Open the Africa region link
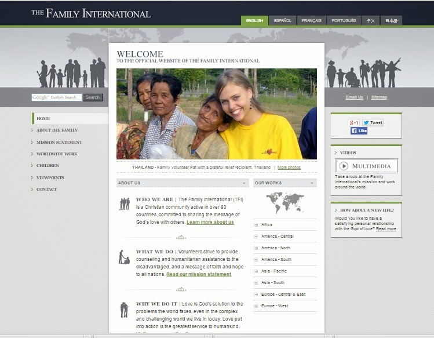Viewport: 434px width, 338px height. [267, 225]
